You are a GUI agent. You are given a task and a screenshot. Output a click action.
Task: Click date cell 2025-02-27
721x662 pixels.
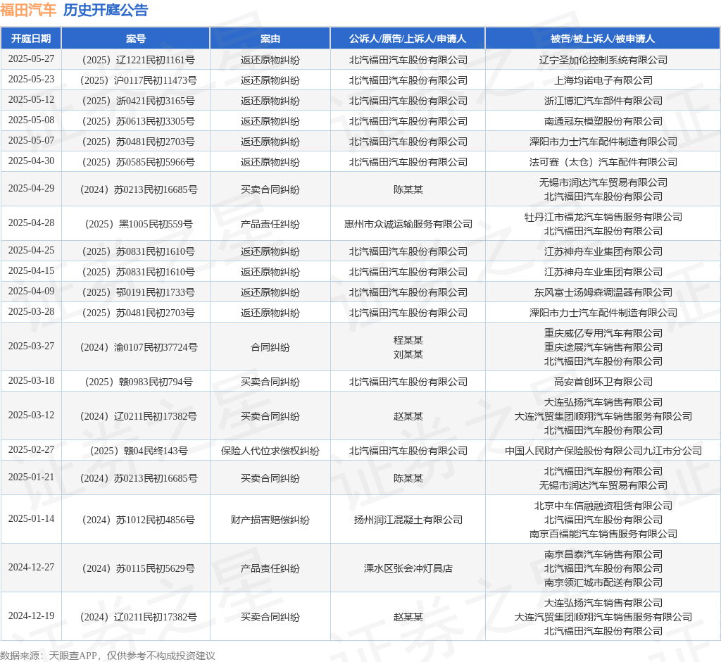point(31,450)
